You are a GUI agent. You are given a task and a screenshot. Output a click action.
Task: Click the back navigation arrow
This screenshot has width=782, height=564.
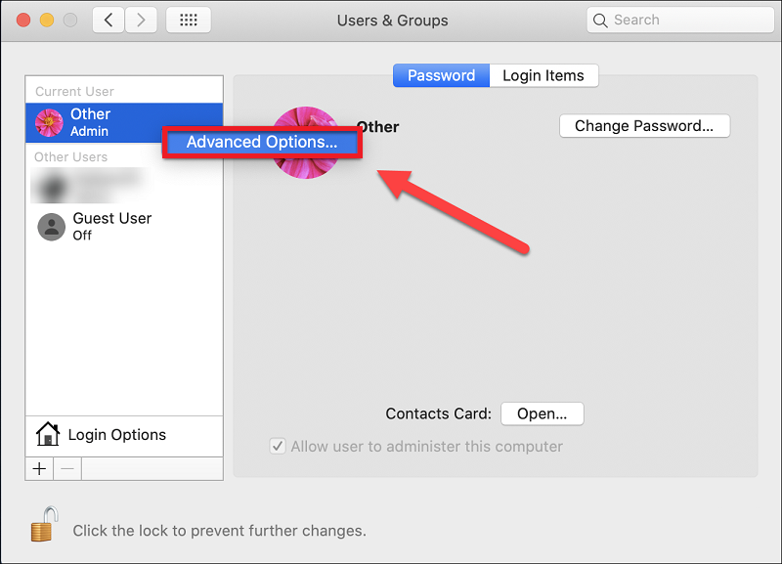click(x=109, y=20)
